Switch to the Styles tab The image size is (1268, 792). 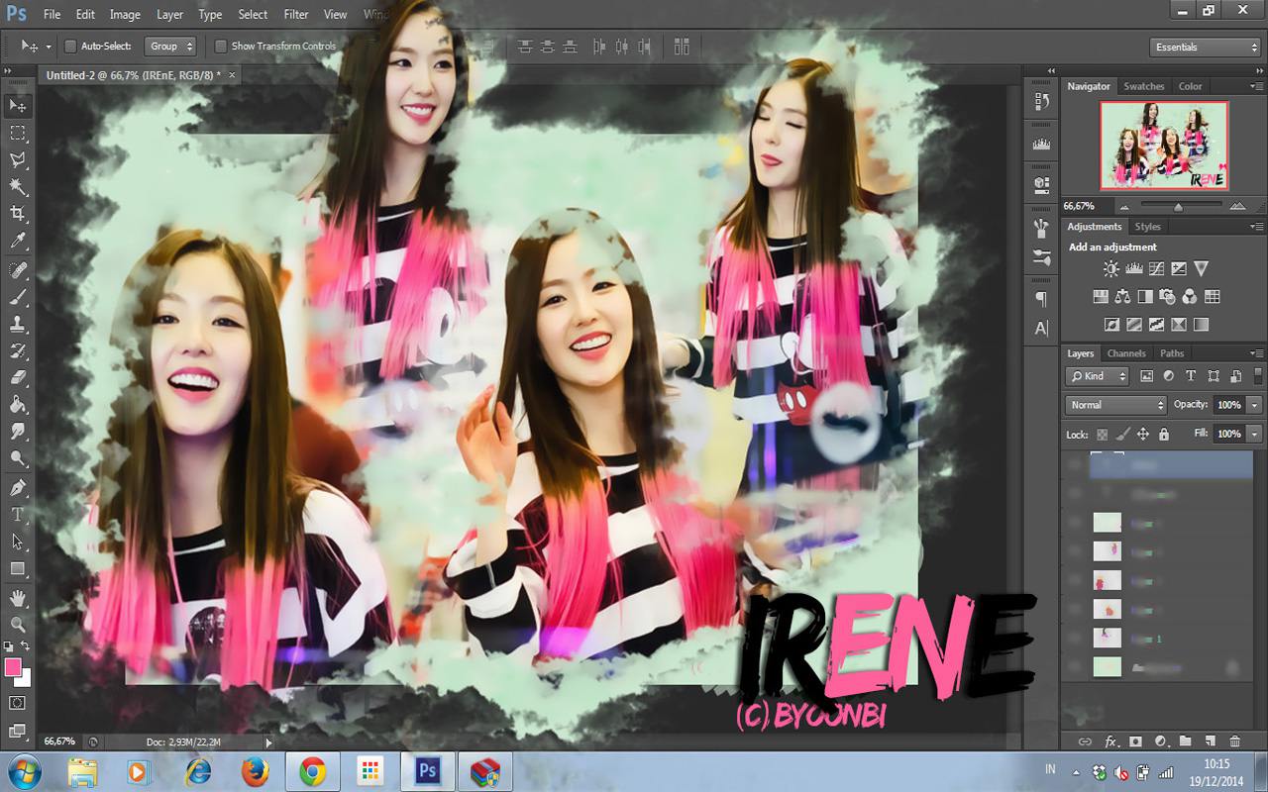[1147, 227]
